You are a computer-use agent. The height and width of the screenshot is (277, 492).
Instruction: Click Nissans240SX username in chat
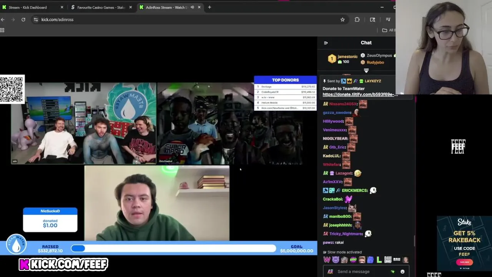(343, 104)
